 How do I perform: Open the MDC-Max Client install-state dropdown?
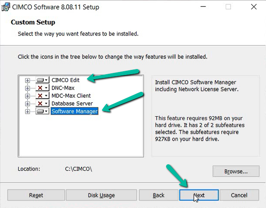coord(42,96)
